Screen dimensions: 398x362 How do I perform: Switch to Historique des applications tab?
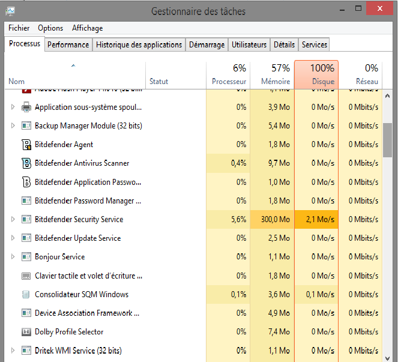tap(139, 44)
